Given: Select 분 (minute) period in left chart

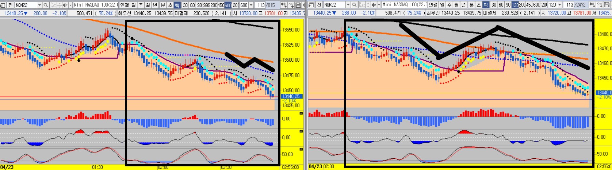Looking at the screenshot, I should pos(162,5).
